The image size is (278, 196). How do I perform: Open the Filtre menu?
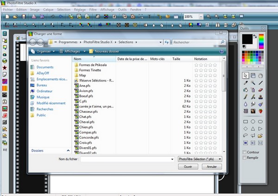pos(93,10)
